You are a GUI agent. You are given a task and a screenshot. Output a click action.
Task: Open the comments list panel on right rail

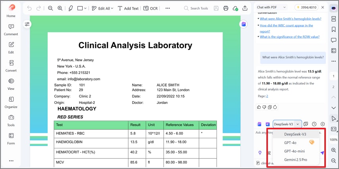point(333,40)
